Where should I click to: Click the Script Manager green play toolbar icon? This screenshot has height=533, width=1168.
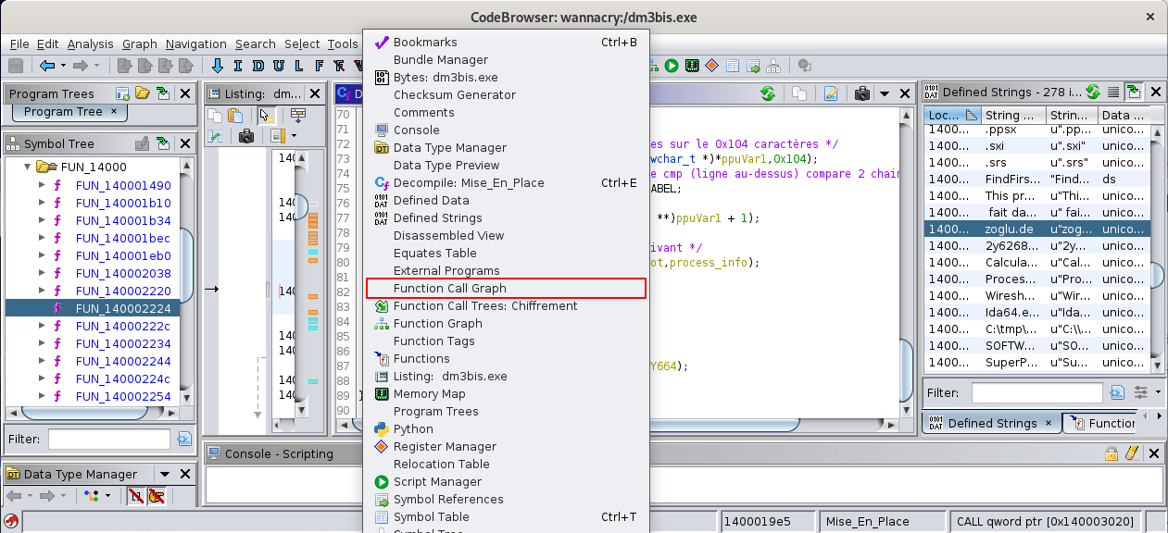tap(672, 66)
